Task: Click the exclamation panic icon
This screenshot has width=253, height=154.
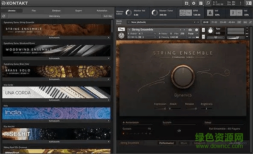Action: click(241, 3)
